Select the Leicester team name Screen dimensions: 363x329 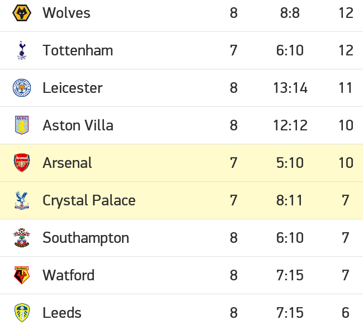click(x=73, y=88)
